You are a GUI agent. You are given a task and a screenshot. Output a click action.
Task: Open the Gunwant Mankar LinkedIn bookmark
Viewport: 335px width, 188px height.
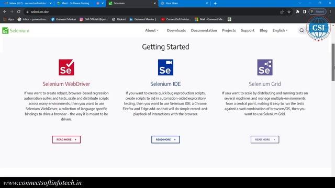[x=143, y=19]
